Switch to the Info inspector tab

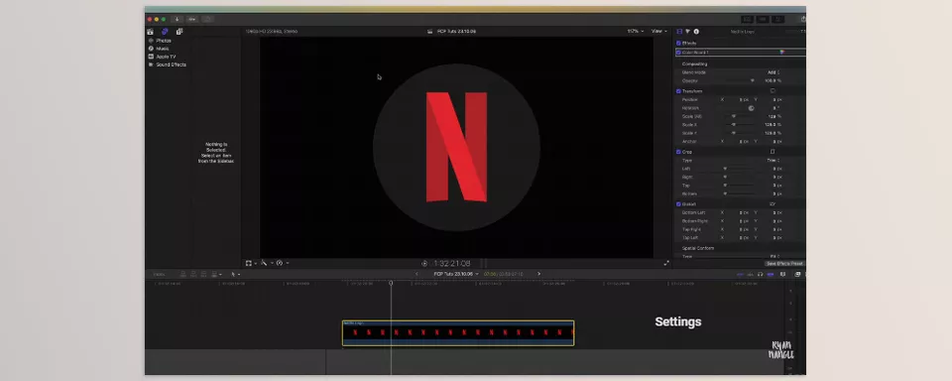click(x=696, y=32)
